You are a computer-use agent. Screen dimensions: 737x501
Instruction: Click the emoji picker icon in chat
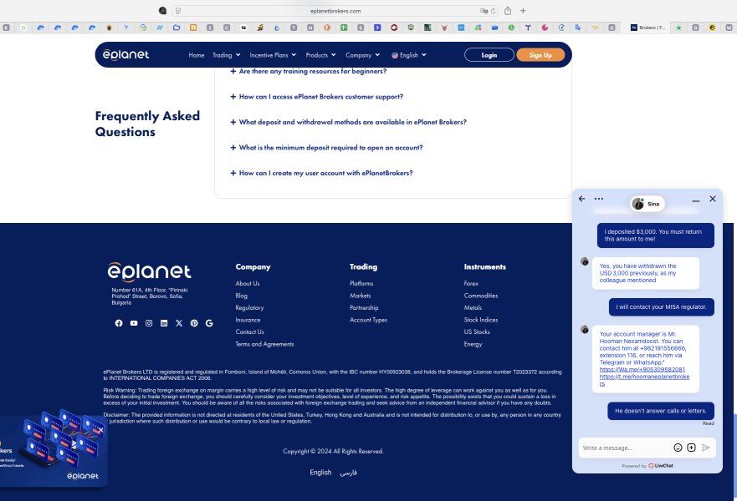[678, 448]
